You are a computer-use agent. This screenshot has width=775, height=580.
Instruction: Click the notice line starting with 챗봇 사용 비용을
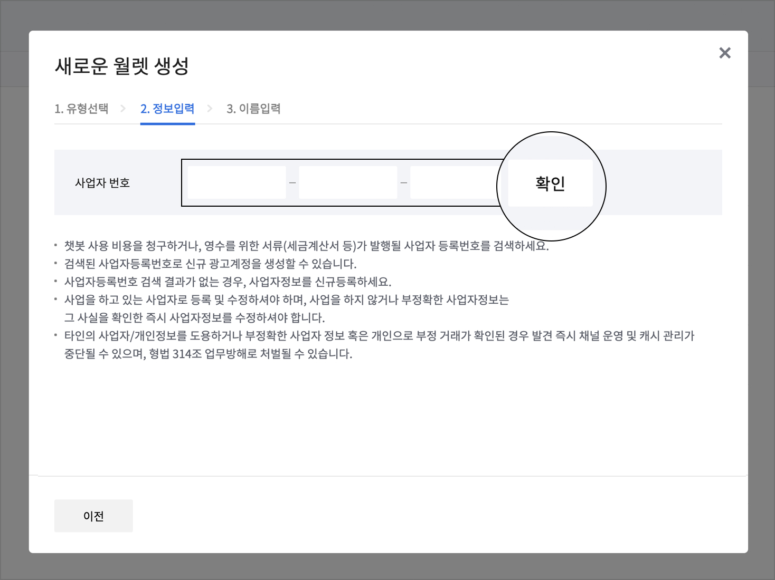306,246
